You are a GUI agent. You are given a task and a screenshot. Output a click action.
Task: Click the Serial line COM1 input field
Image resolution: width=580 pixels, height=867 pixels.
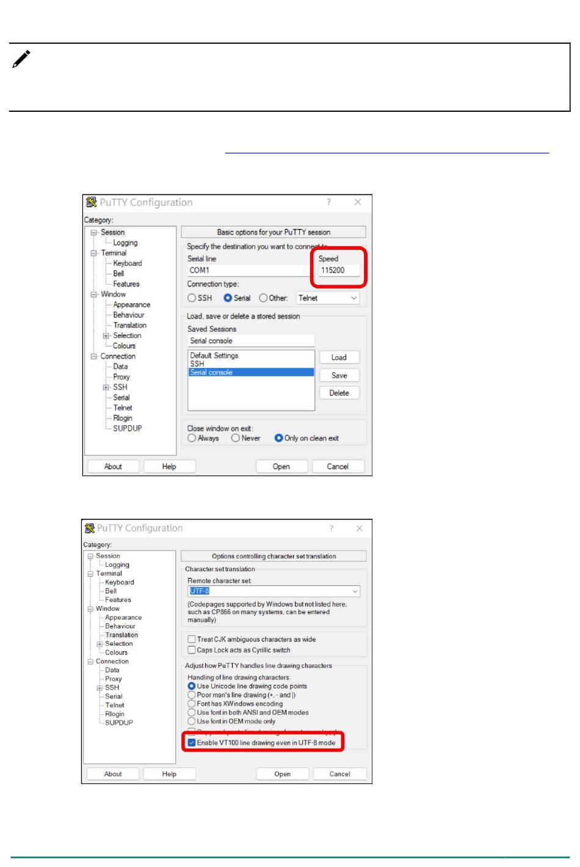(x=248, y=270)
